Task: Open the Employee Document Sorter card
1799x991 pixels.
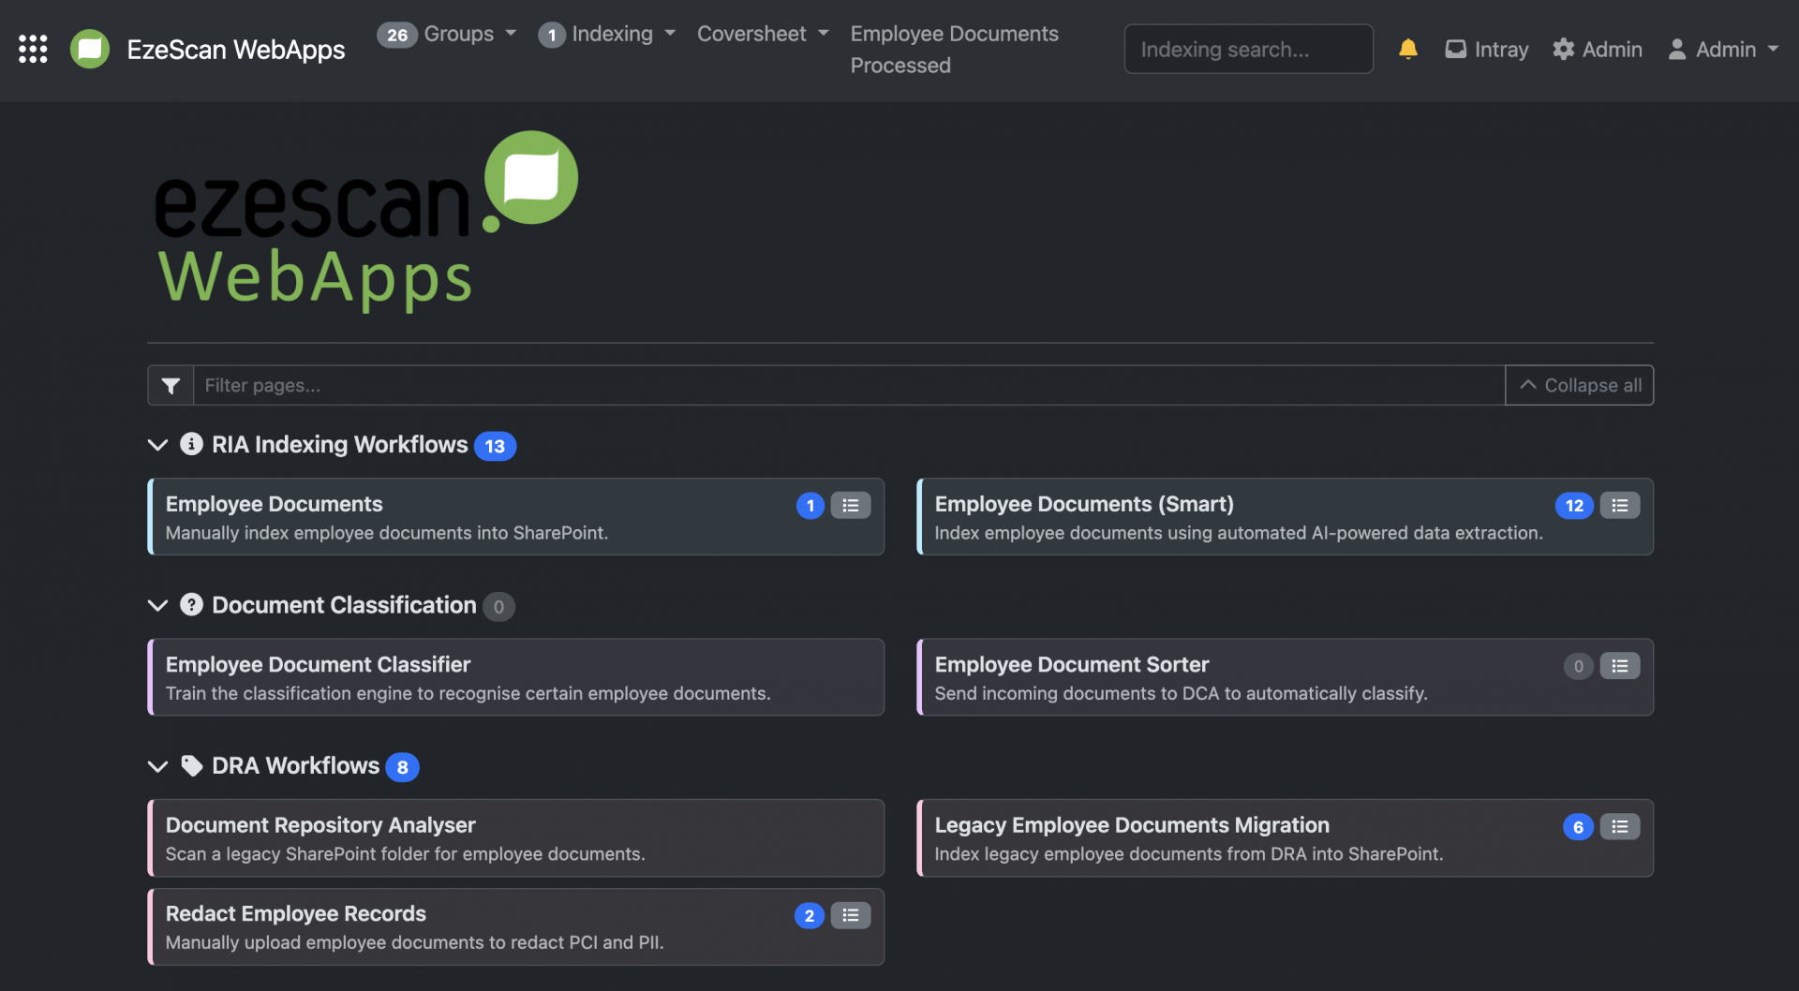Action: pos(1286,677)
